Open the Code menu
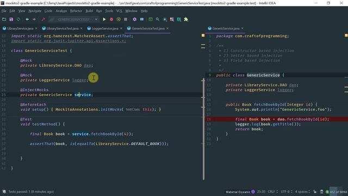 (x=48, y=11)
